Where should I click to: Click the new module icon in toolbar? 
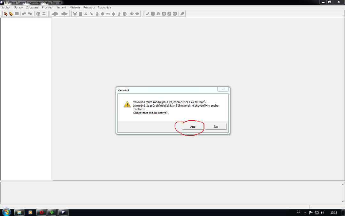(5, 14)
